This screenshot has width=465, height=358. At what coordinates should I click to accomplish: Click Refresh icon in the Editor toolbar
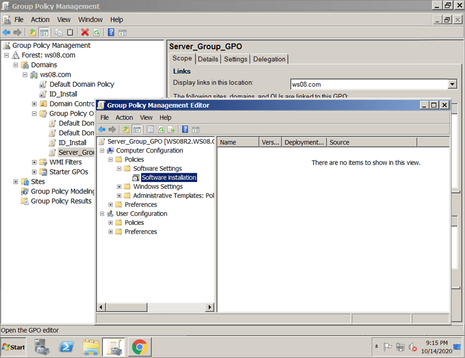pyautogui.click(x=160, y=130)
